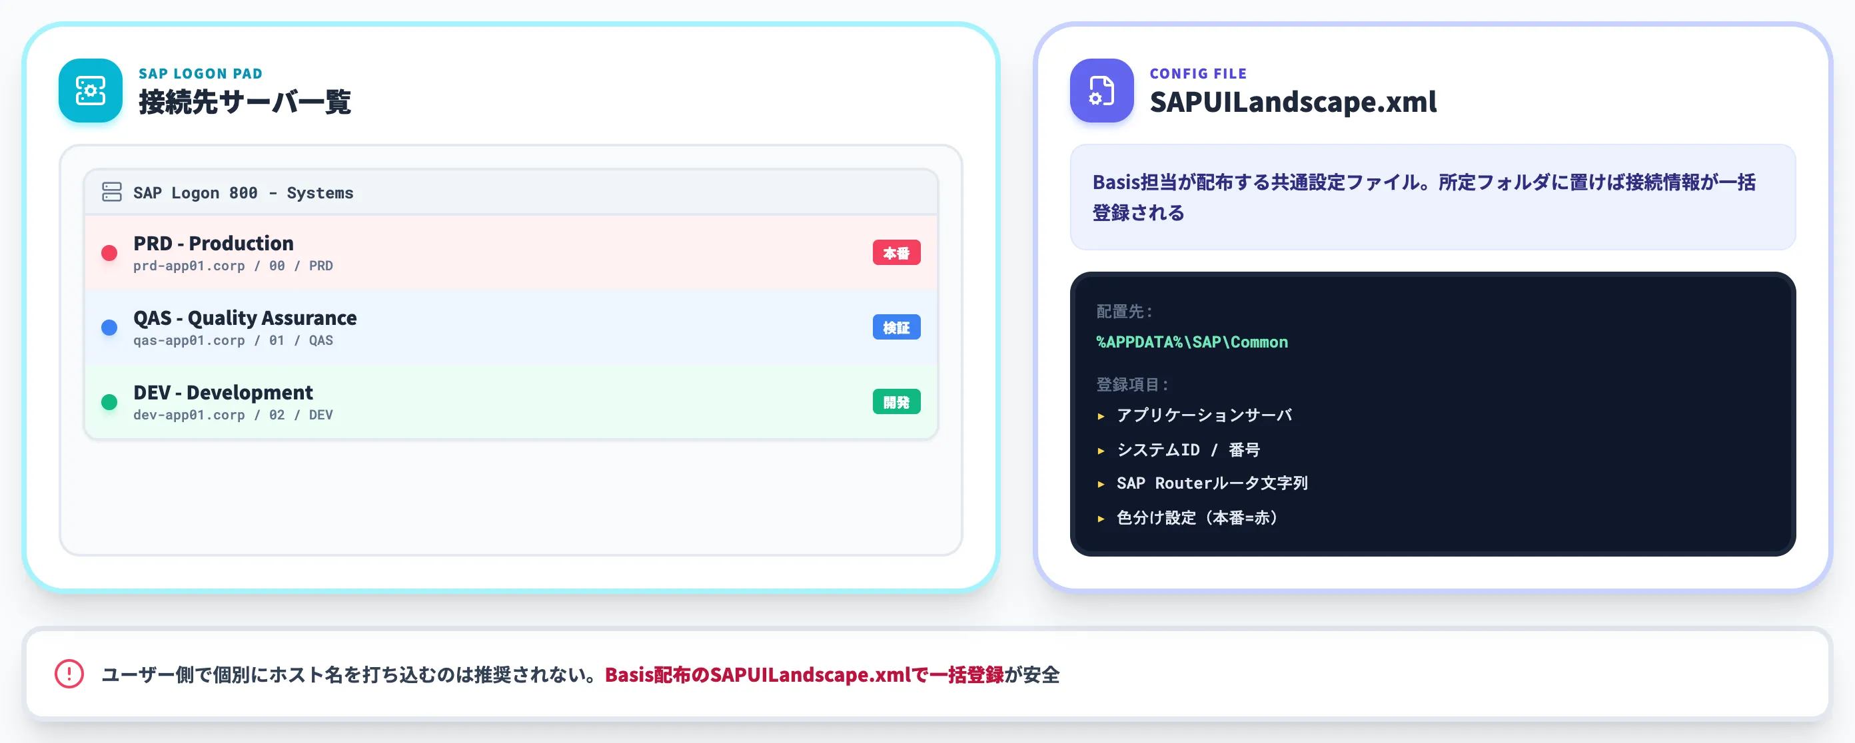Select the QAS - Quality Assurance system entry
Viewport: 1855px width, 743px height.
coord(510,328)
